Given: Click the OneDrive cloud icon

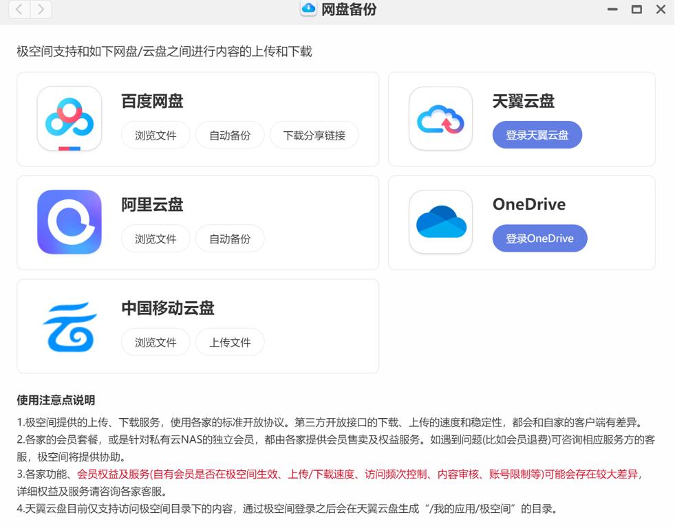Looking at the screenshot, I should [439, 221].
